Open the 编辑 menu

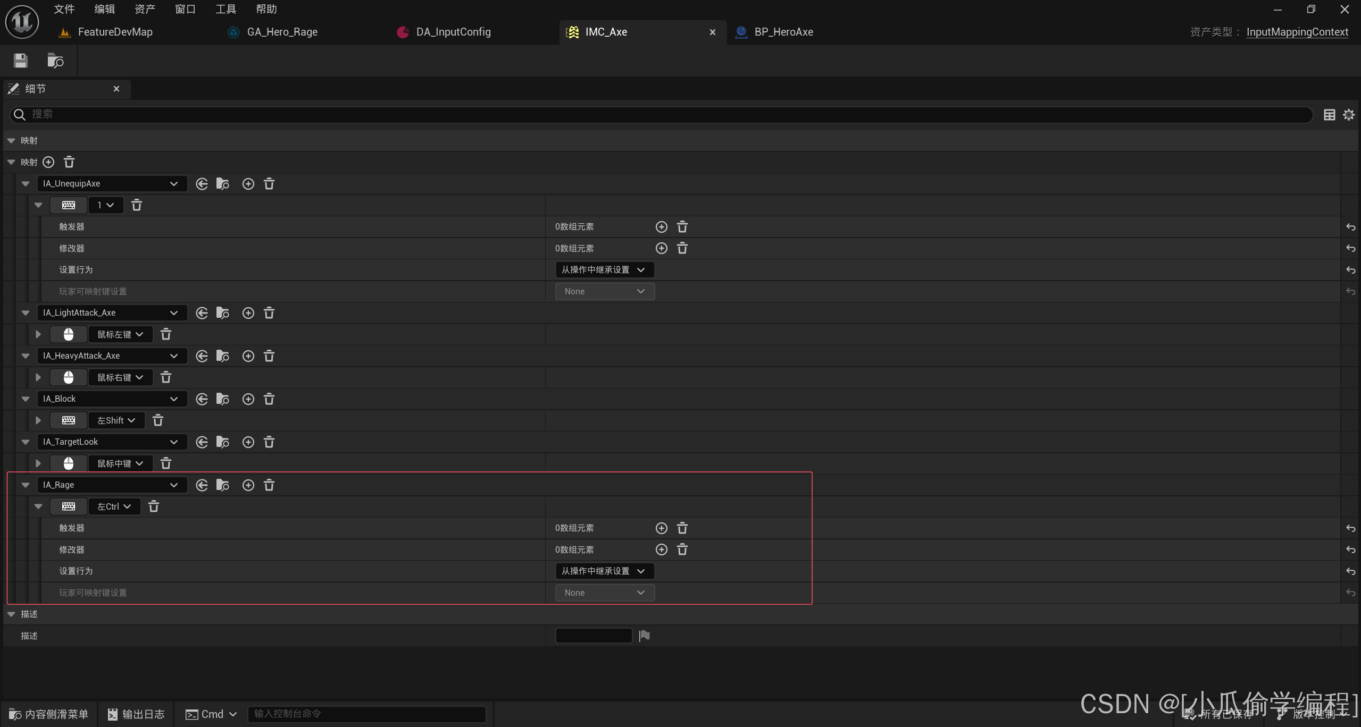coord(105,9)
